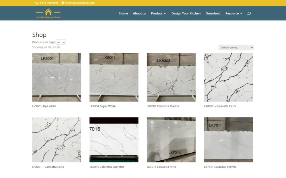The height and width of the screenshot is (178, 286).
Task: Click the envelope email icon
Action: [x=63, y=3]
